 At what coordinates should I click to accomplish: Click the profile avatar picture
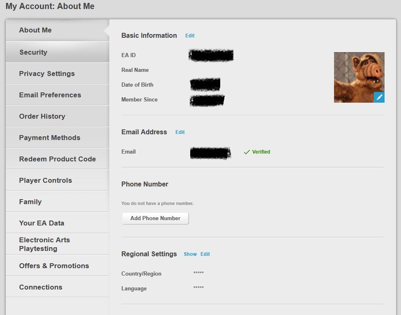pos(359,78)
